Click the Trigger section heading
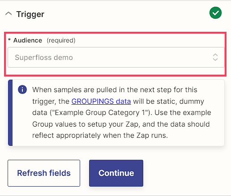The image size is (231, 196). point(30,14)
